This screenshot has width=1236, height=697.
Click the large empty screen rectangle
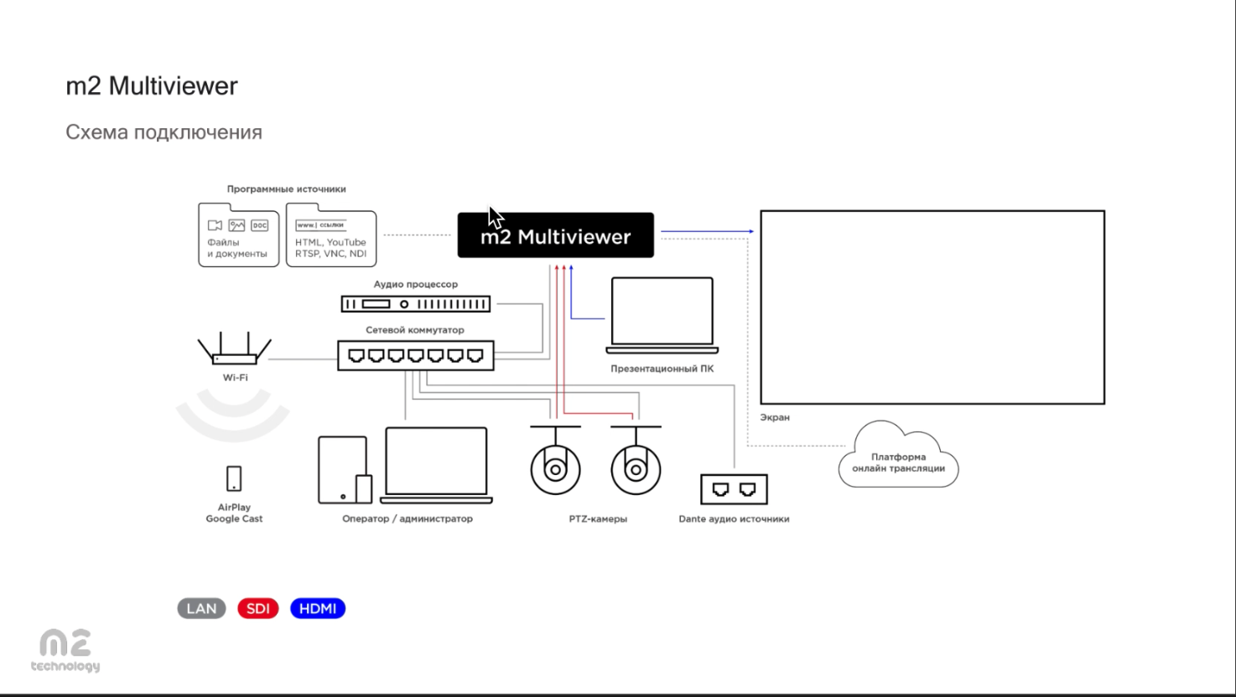pos(932,307)
